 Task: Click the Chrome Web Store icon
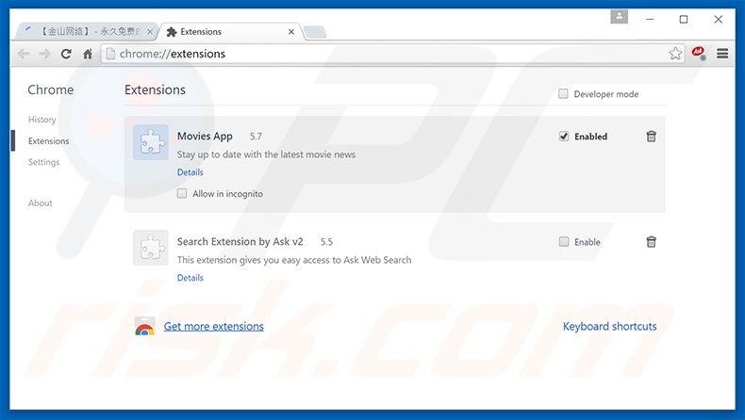tap(144, 327)
